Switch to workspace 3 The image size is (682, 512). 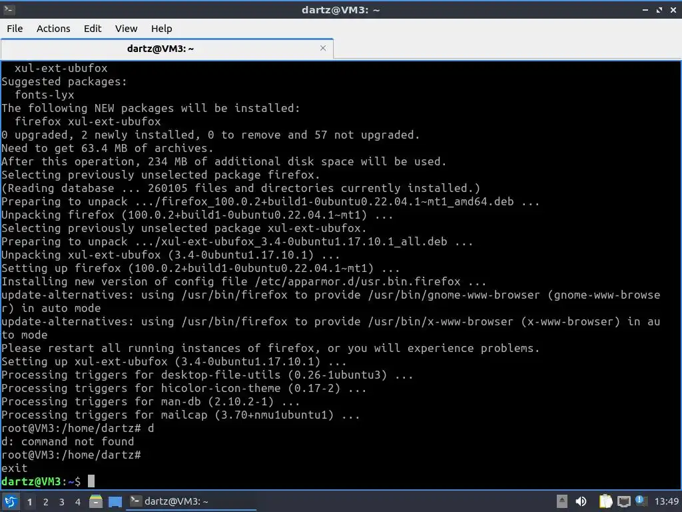pyautogui.click(x=62, y=502)
